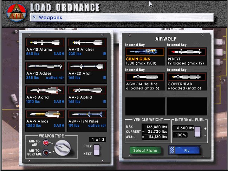
Task: Click the 'AEMP-1 EM Pulse' name text
Action: 84,121
